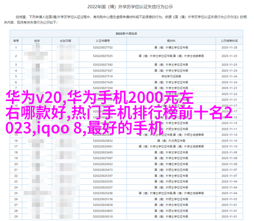This screenshot has width=254, height=221.
Task: Click the end date in row 2
Action: point(229,56)
